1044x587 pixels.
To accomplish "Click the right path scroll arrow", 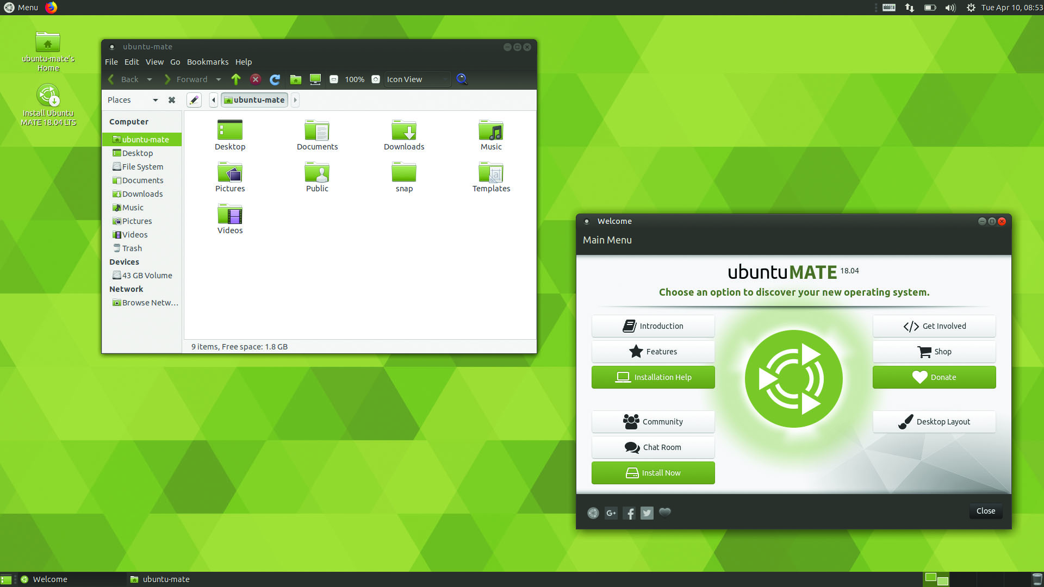I will [295, 100].
